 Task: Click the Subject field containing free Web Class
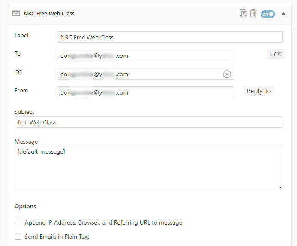click(148, 122)
